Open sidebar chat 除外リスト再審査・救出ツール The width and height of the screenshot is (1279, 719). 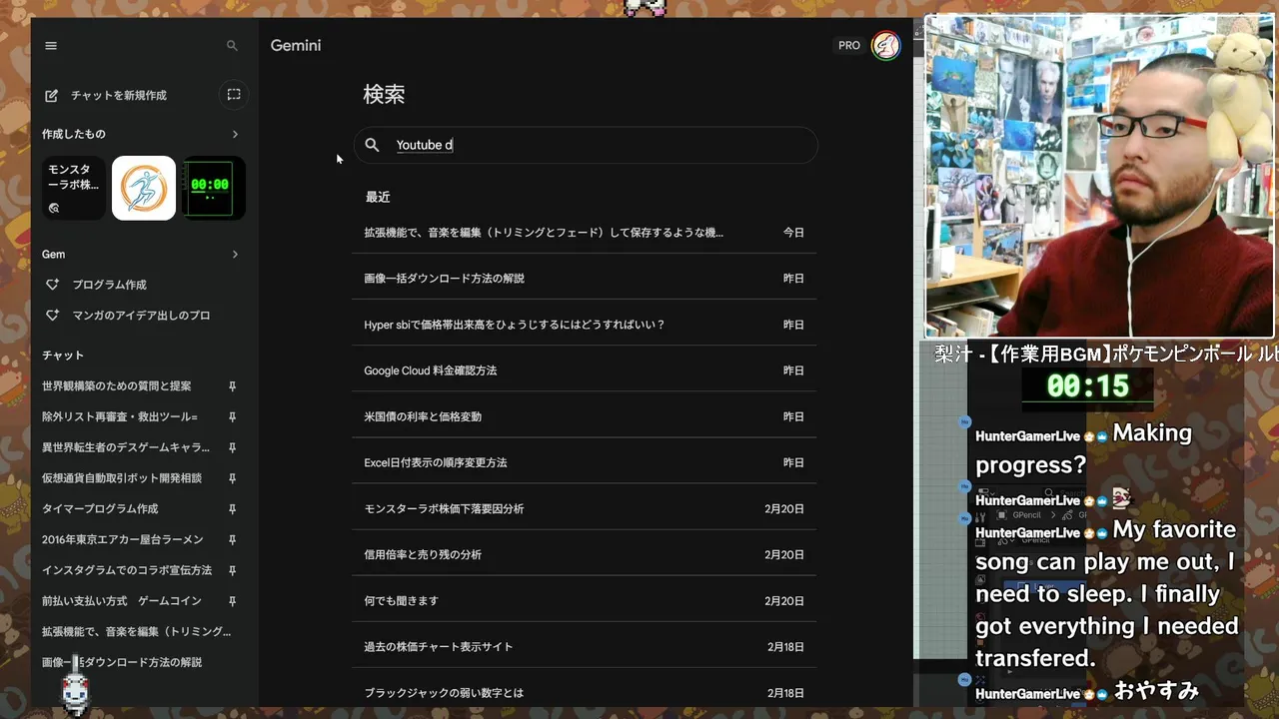click(x=120, y=417)
